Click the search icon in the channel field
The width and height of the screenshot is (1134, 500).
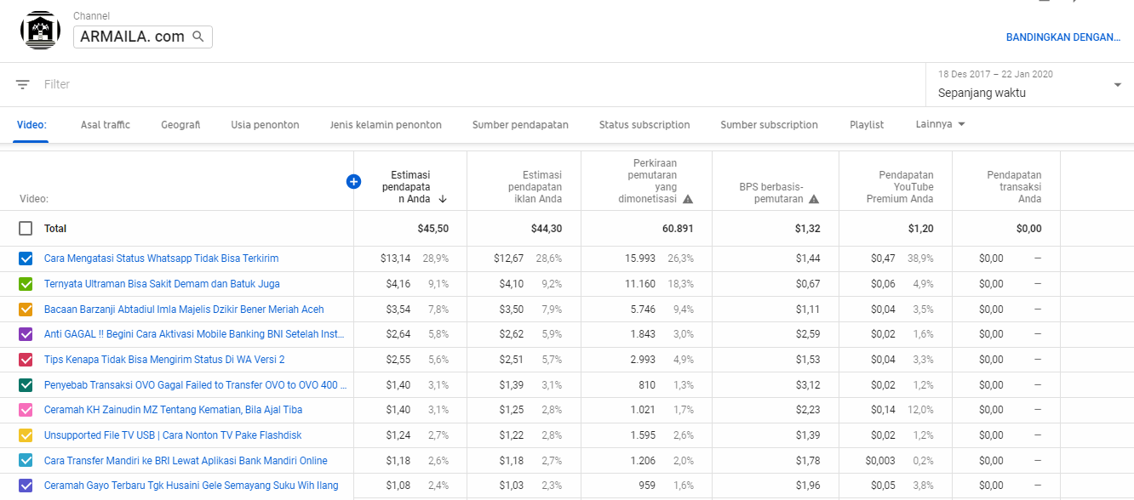tap(198, 37)
